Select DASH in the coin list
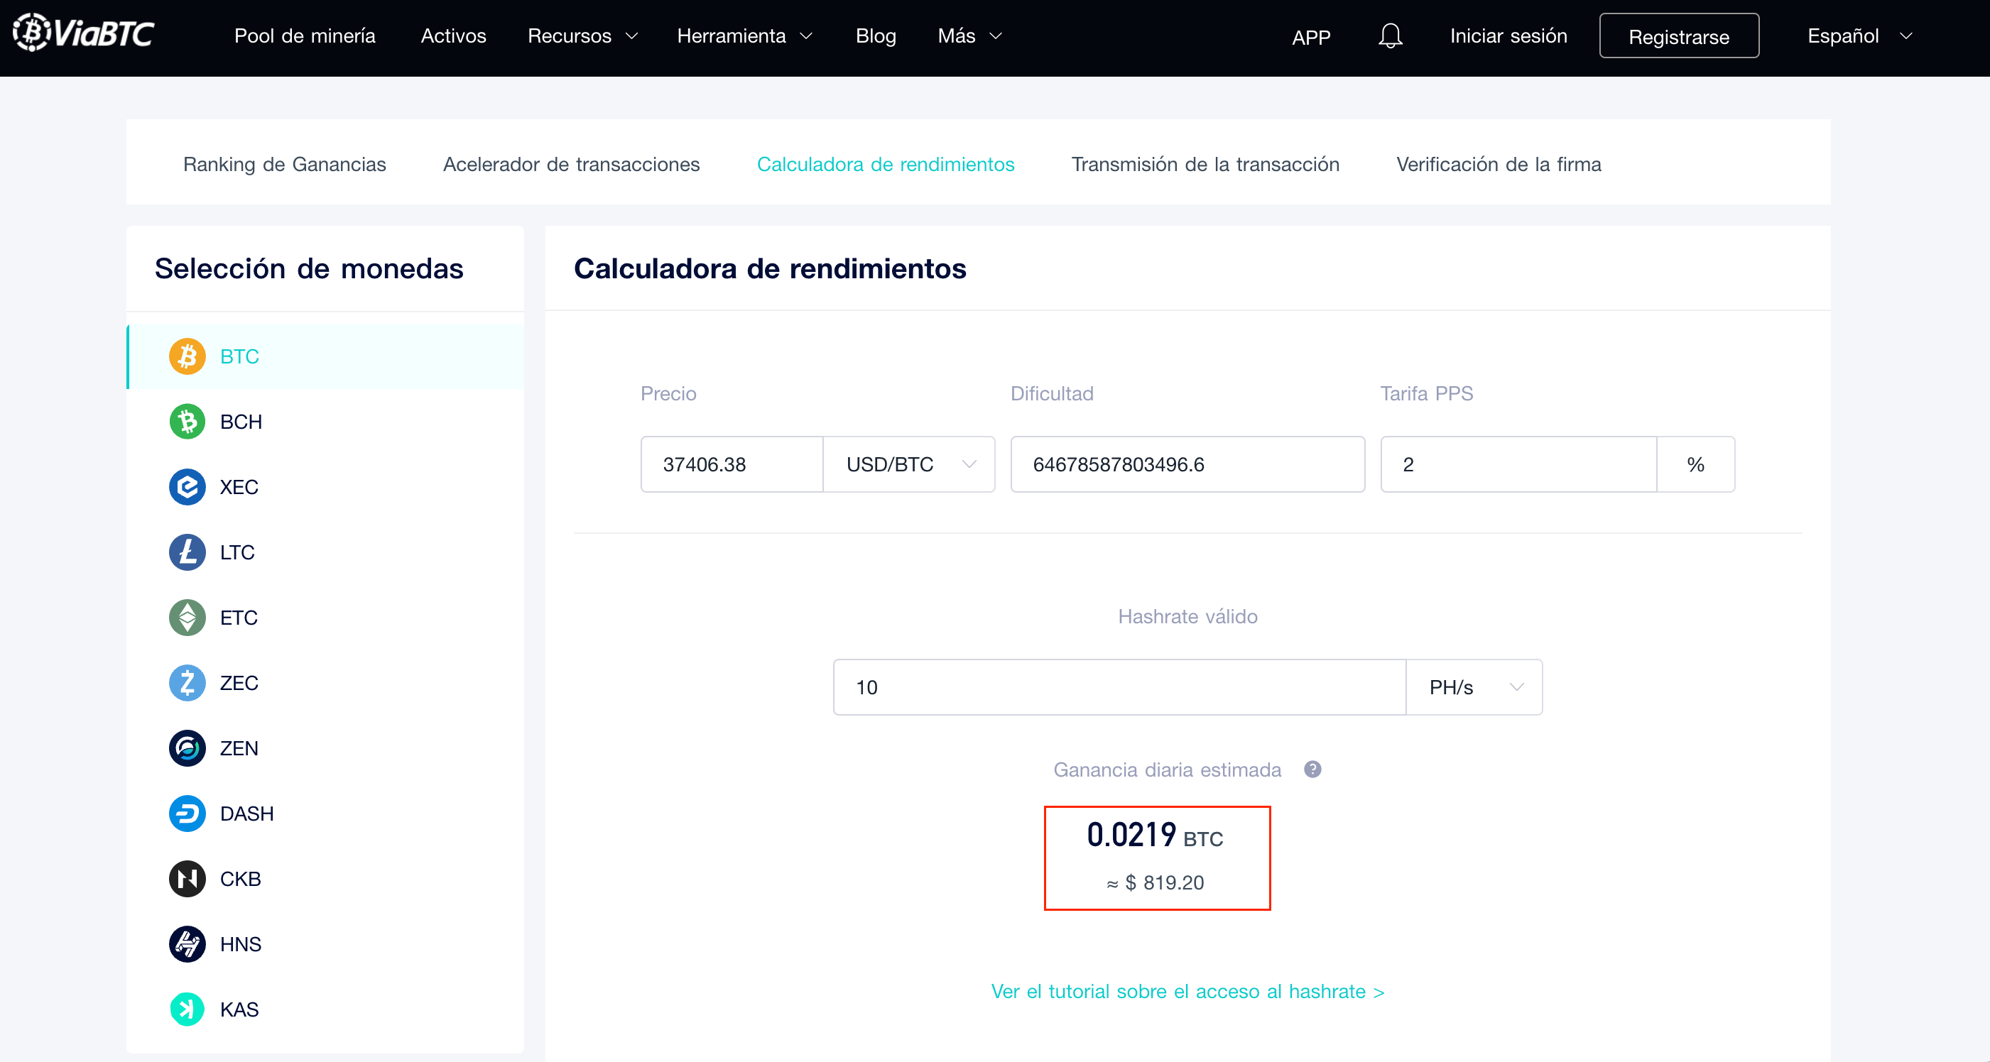Viewport: 1990px width, 1062px height. [325, 814]
